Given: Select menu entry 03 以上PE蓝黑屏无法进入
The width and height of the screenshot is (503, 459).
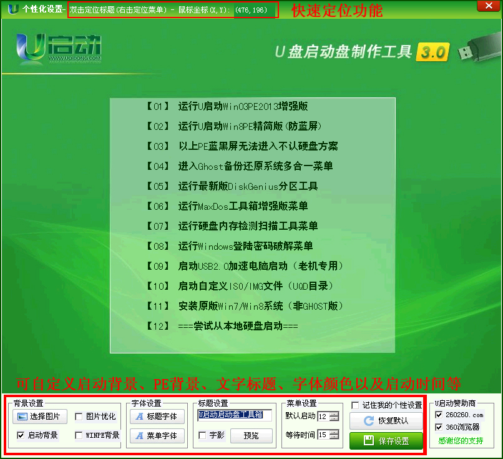Looking at the screenshot, I should pos(243,146).
